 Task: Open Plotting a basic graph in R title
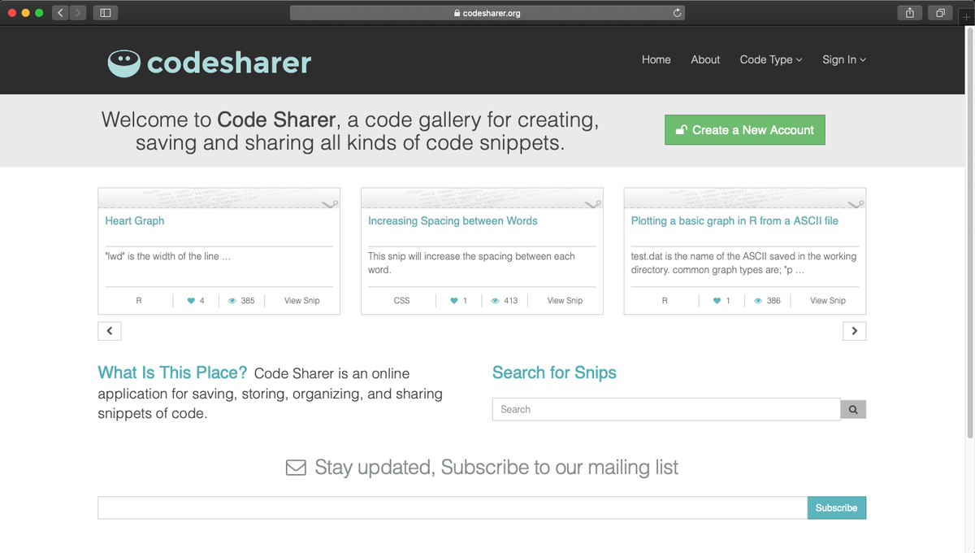coord(734,221)
